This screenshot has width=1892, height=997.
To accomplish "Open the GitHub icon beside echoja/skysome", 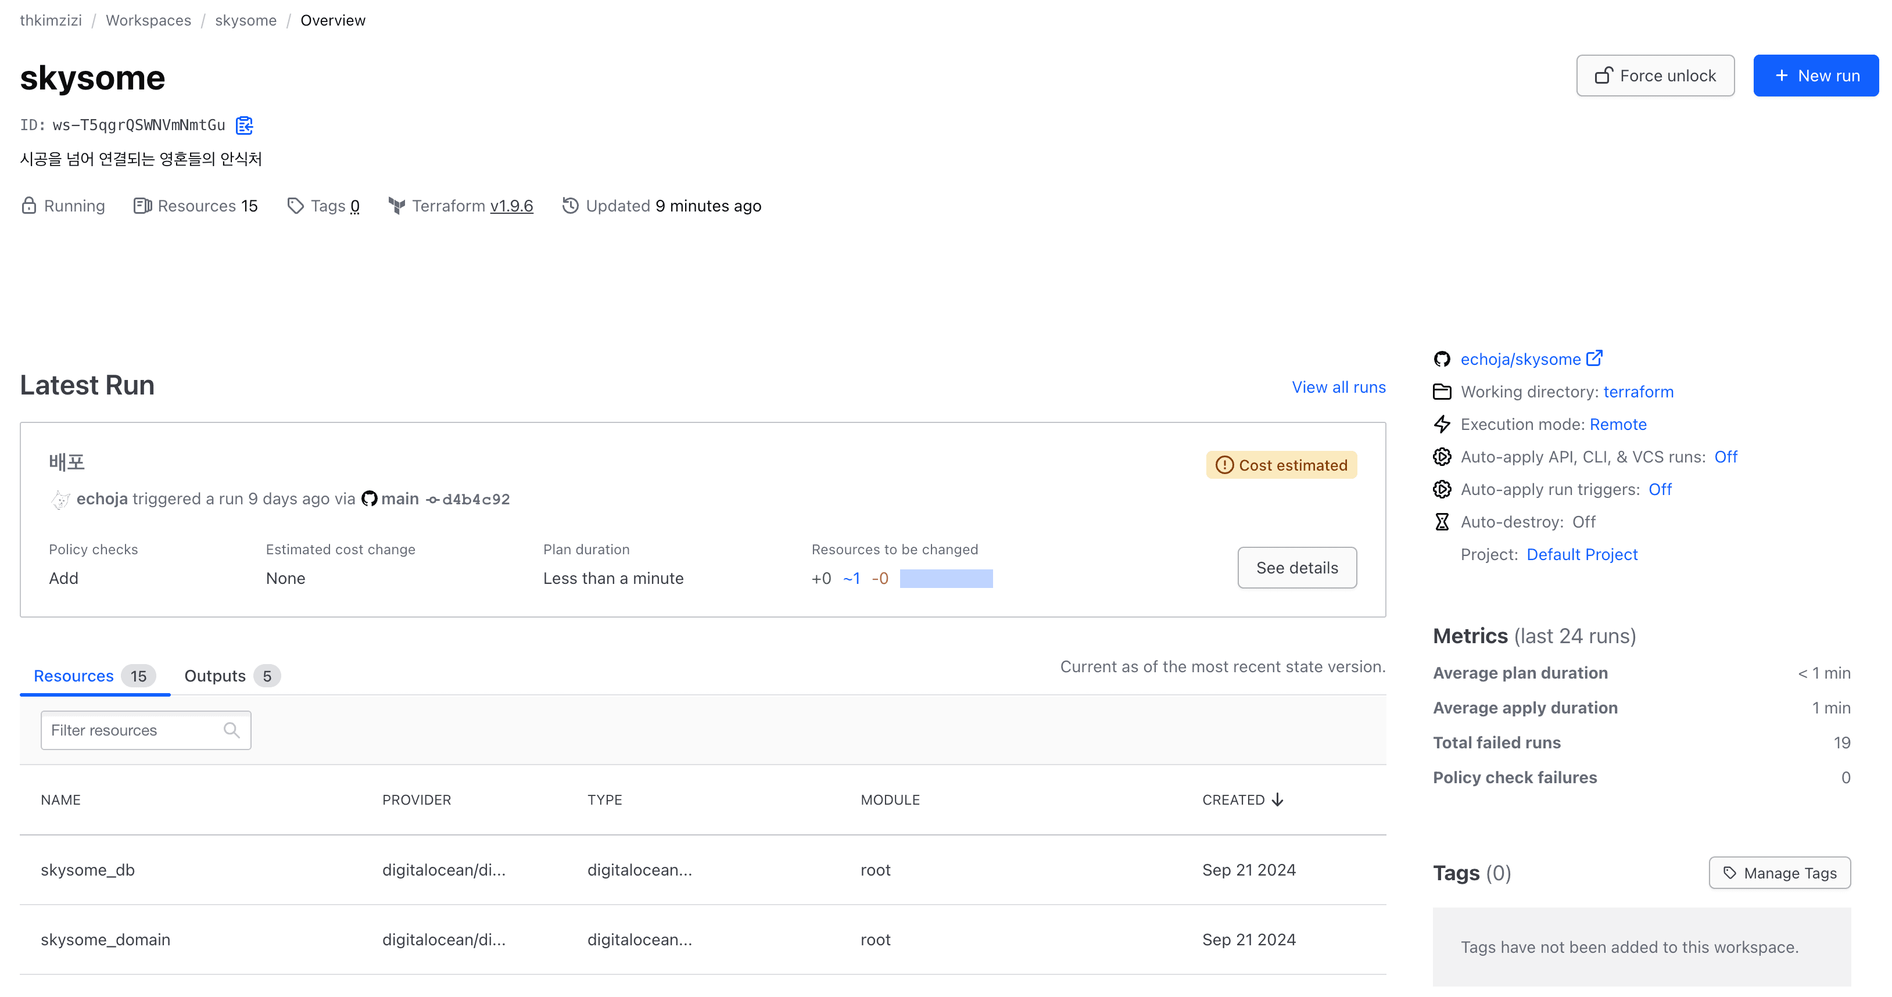I will [x=1442, y=359].
